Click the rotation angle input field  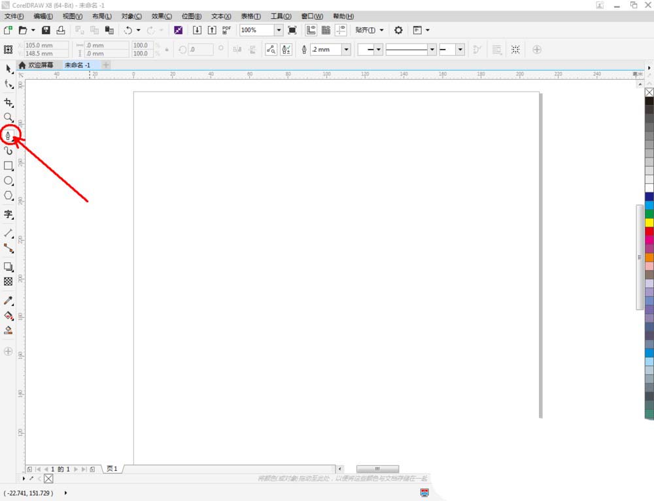click(201, 49)
